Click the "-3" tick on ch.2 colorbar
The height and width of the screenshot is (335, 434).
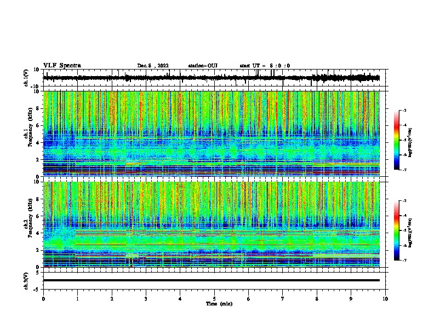click(404, 201)
